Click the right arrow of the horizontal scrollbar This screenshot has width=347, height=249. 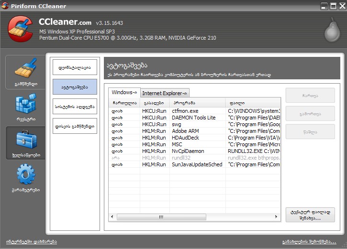(x=277, y=217)
